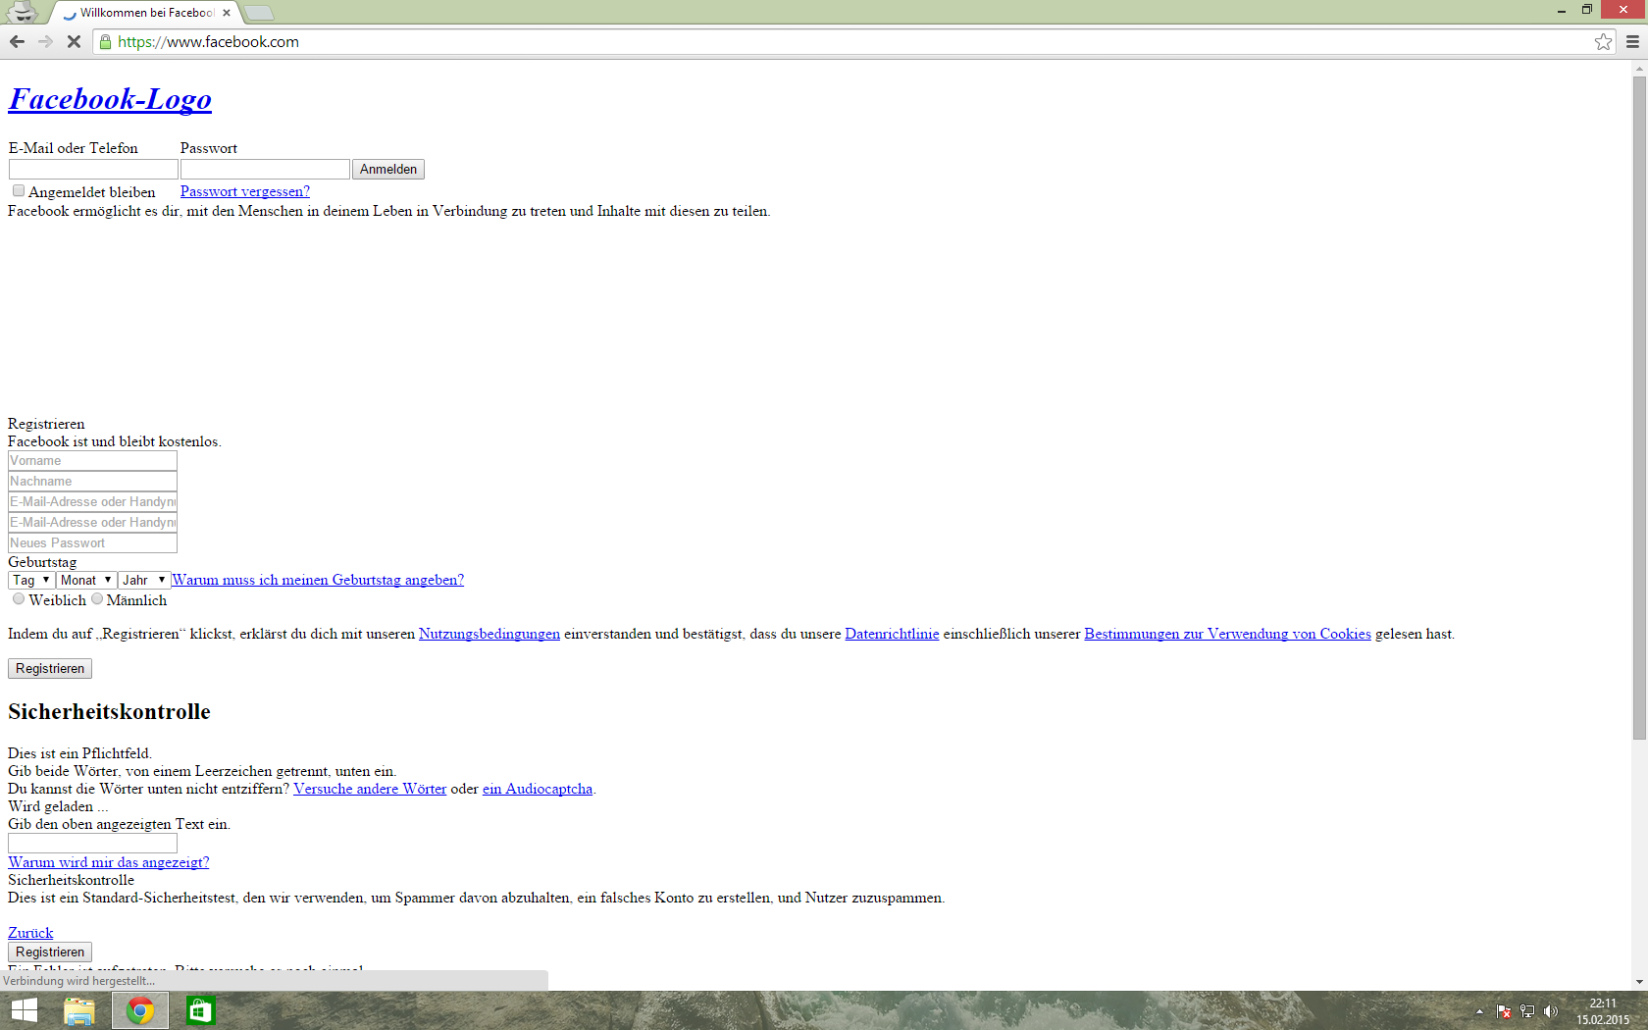The height and width of the screenshot is (1030, 1648).
Task: Bookmark this page with the star icon
Action: click(1603, 41)
